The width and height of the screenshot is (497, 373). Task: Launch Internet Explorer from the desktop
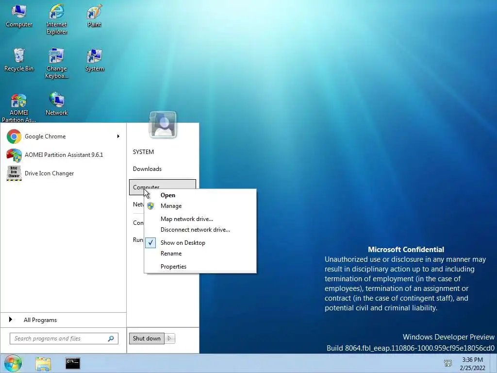click(x=56, y=19)
